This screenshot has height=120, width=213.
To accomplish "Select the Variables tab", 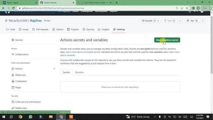I will point(79,72).
